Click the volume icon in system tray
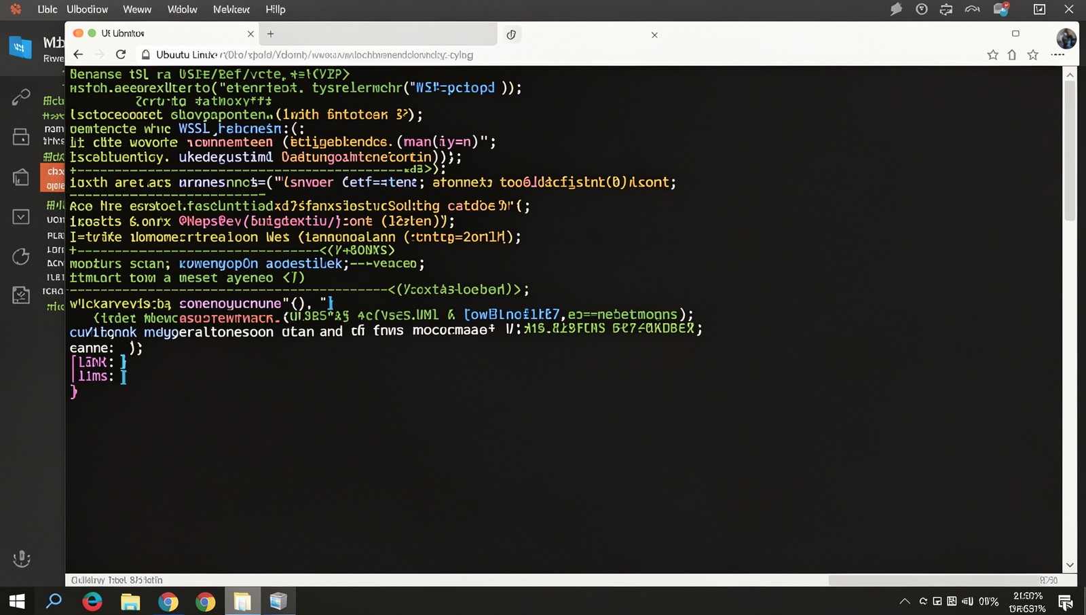Viewport: 1086px width, 615px height. (x=967, y=601)
